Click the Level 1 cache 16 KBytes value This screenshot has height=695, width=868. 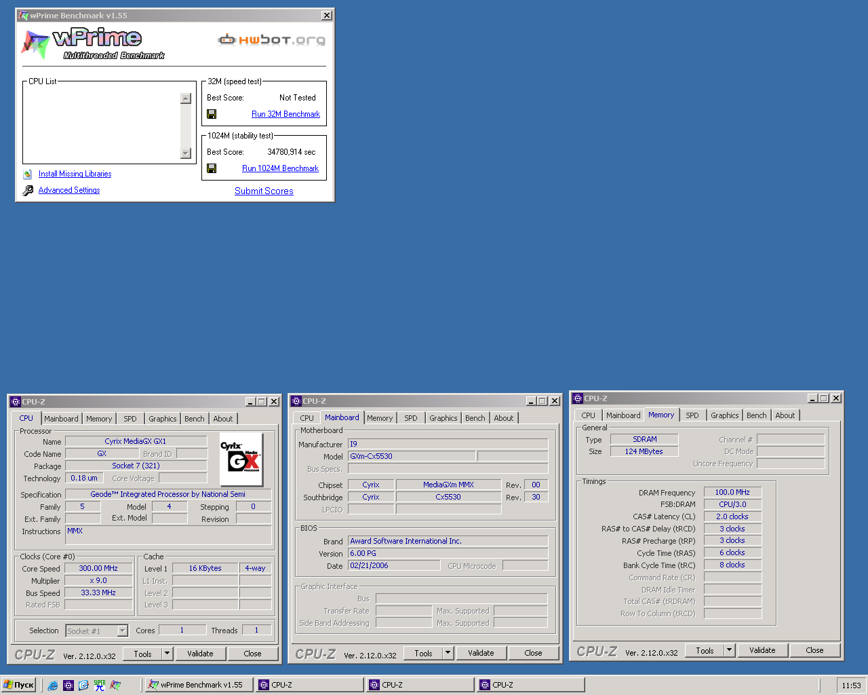tap(205, 569)
